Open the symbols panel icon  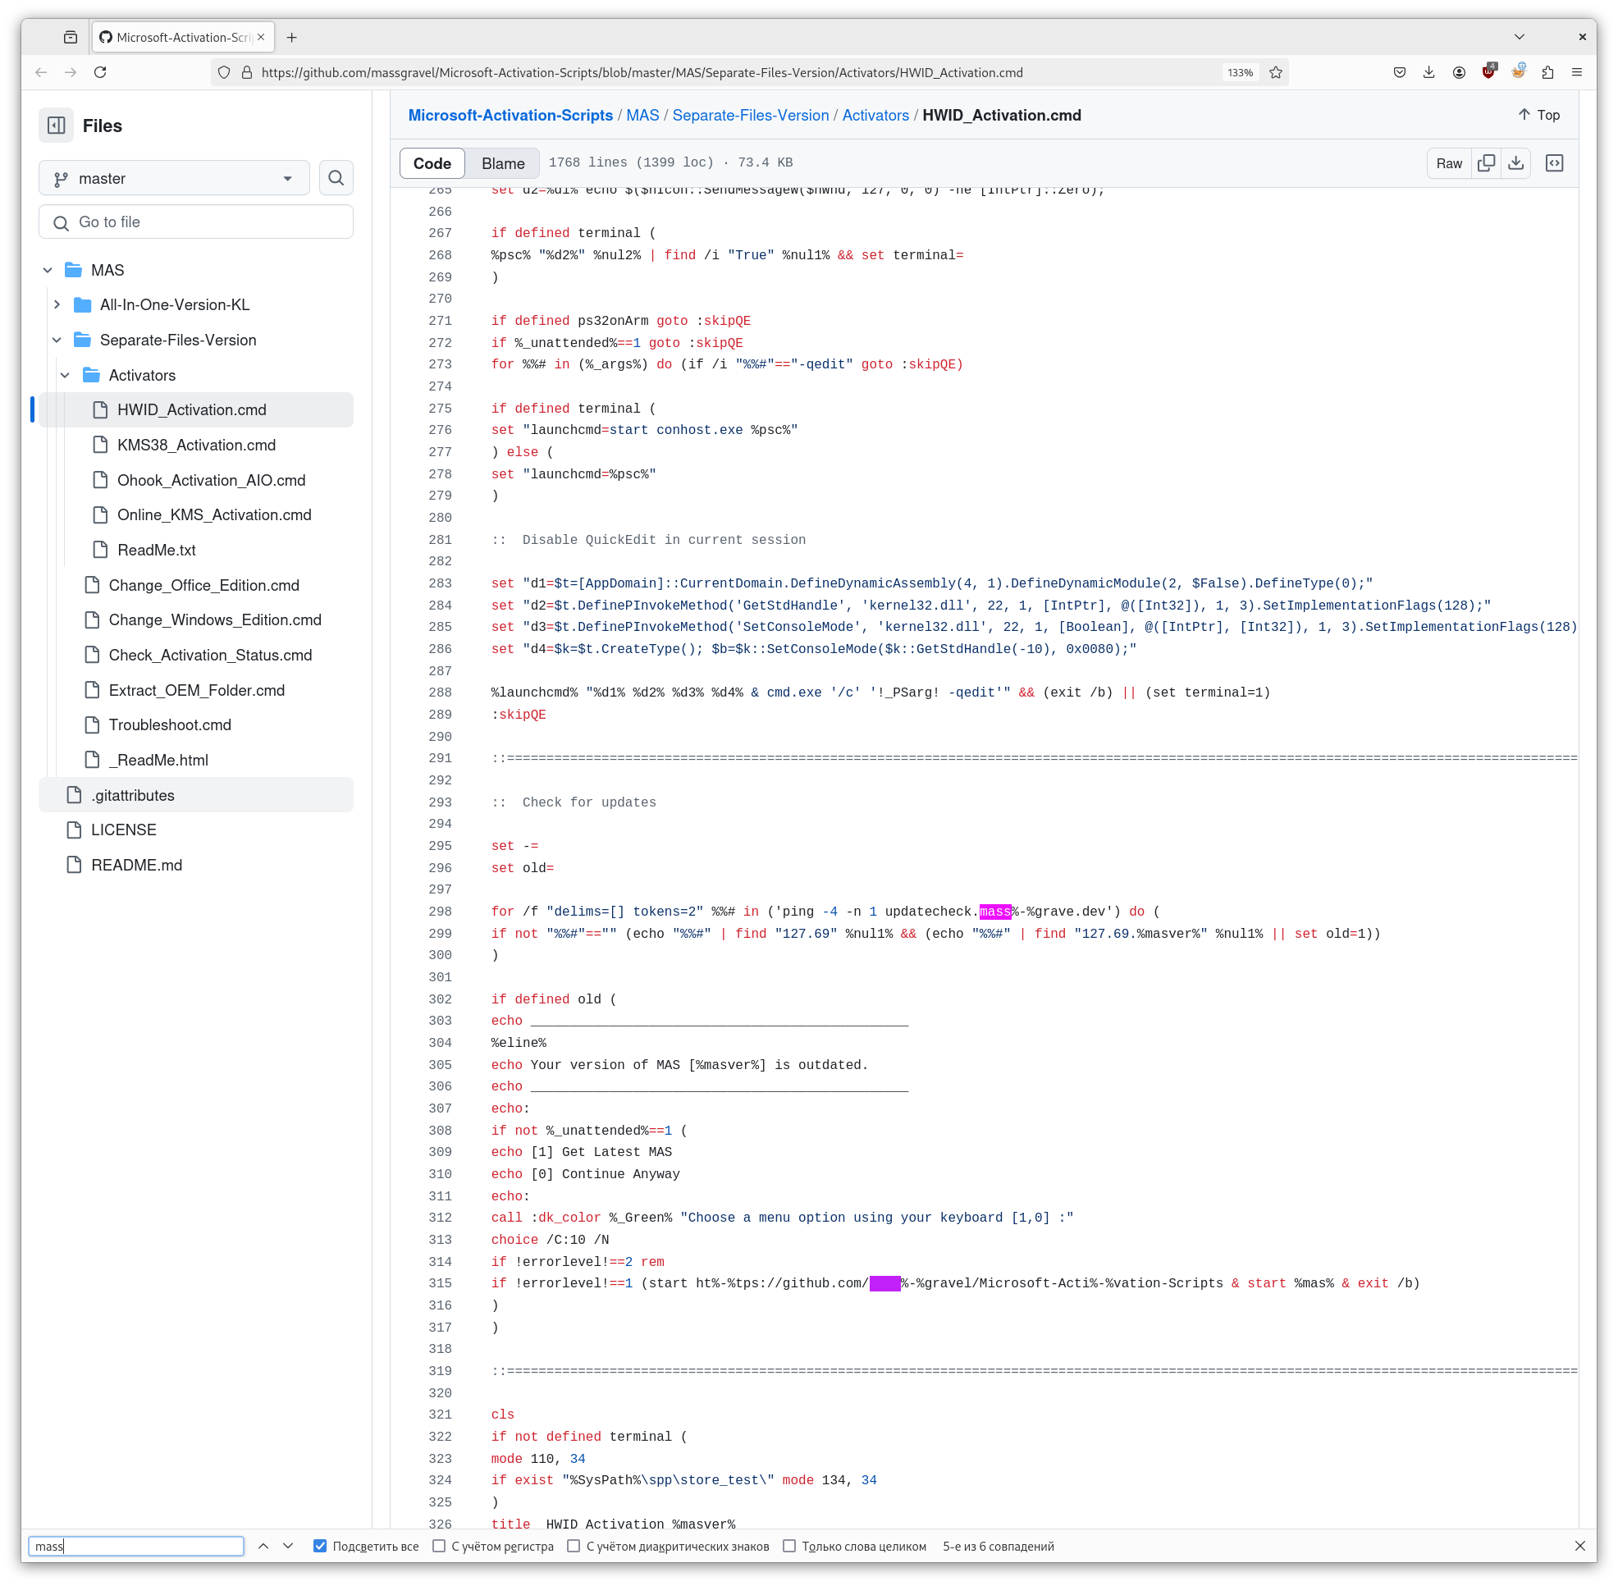pyautogui.click(x=1555, y=163)
